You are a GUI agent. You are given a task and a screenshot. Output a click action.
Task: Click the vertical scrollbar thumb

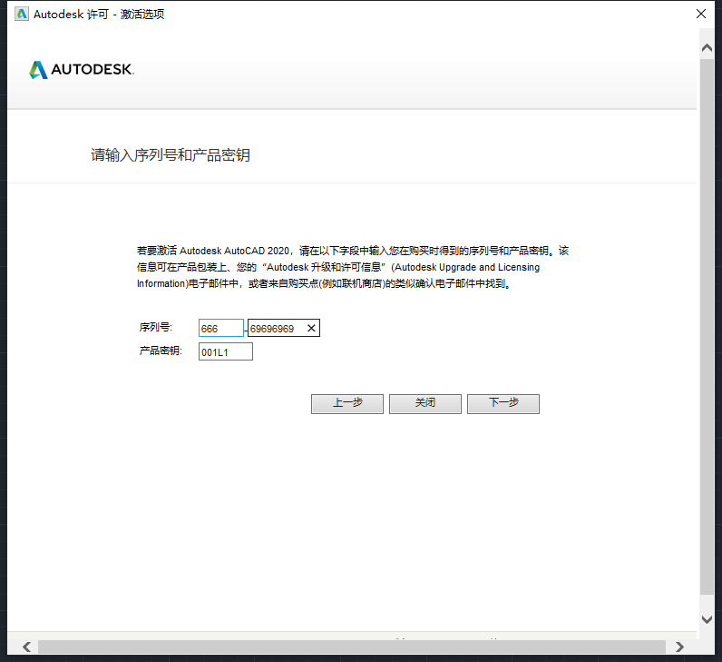[707, 327]
